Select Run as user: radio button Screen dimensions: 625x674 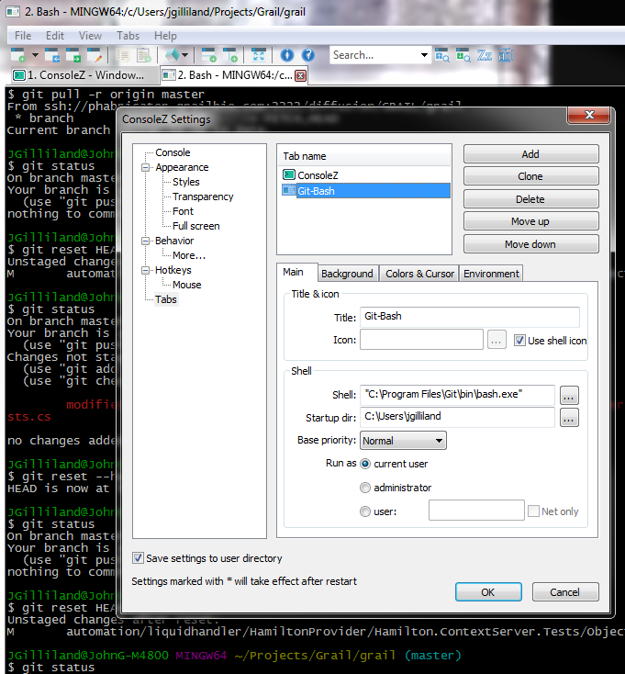coord(365,511)
